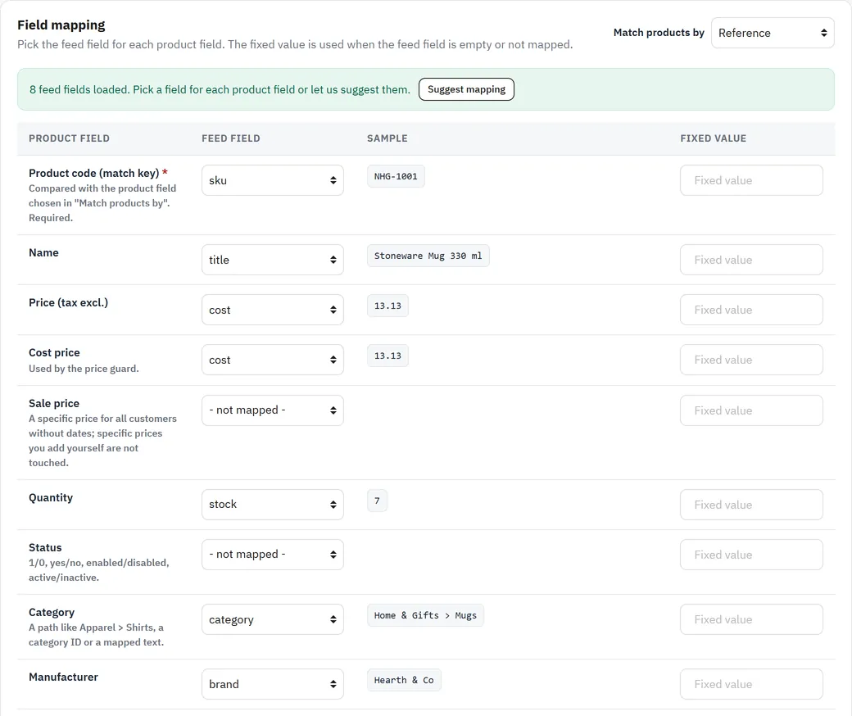Open the Price (tax excl.) feed field dropdown
This screenshot has width=852, height=716.
point(273,310)
